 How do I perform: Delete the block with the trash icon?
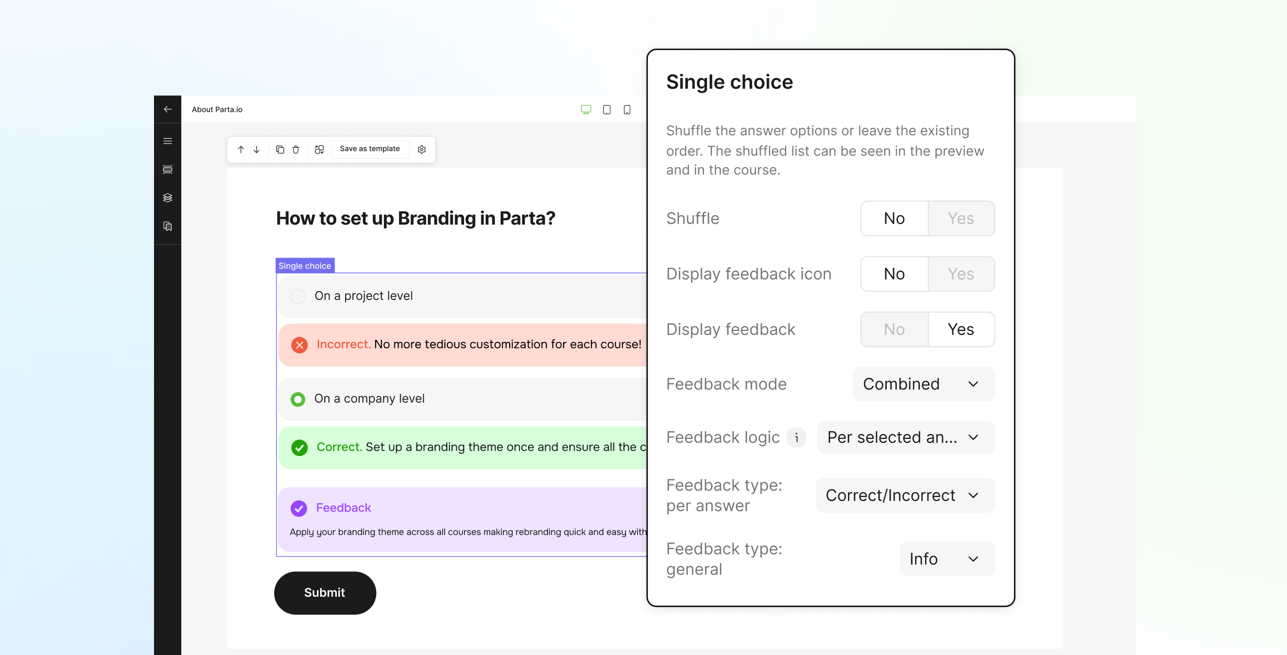pos(296,149)
